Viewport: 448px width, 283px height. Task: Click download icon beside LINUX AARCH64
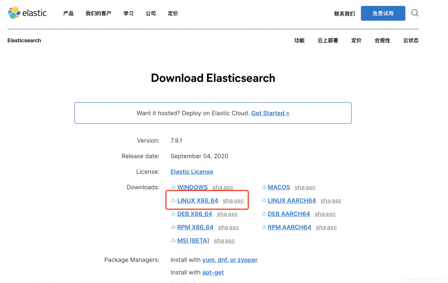[264, 200]
